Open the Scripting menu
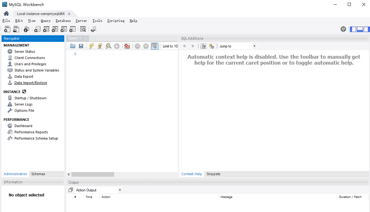370x212 pixels. (x=116, y=21)
